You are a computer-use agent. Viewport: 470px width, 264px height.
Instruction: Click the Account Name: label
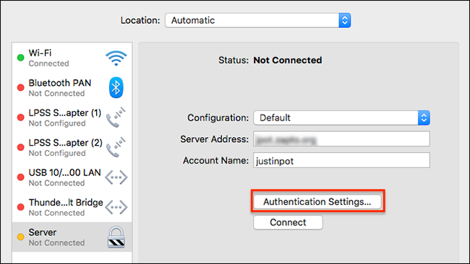[215, 161]
